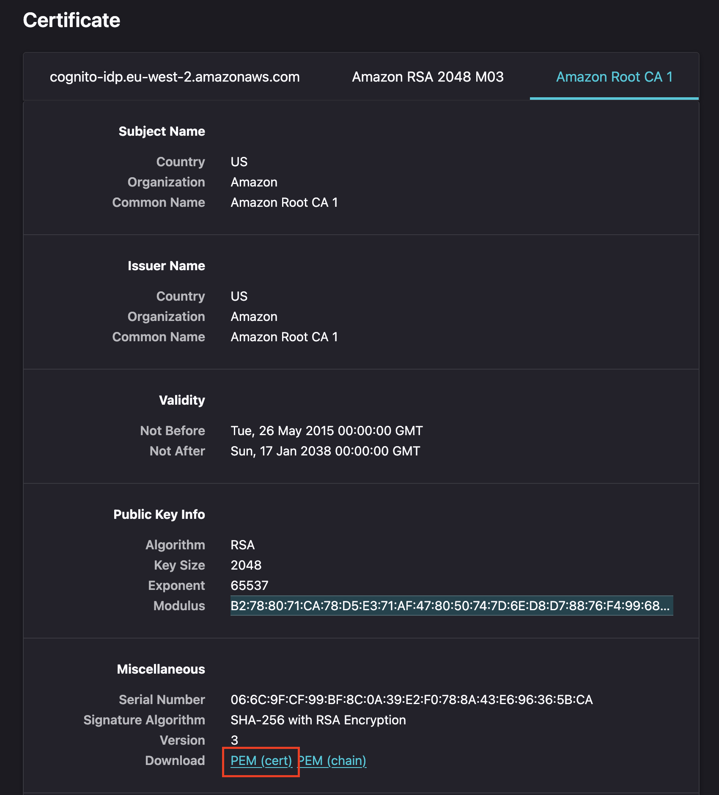Click the Issuer Name heading
Screen dimensions: 719x795
pyautogui.click(x=166, y=266)
